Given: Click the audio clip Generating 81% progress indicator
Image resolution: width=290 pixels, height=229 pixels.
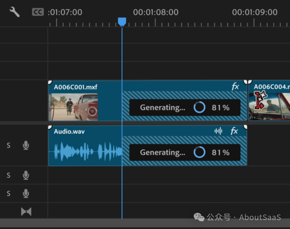Looking at the screenshot, I should 185,152.
